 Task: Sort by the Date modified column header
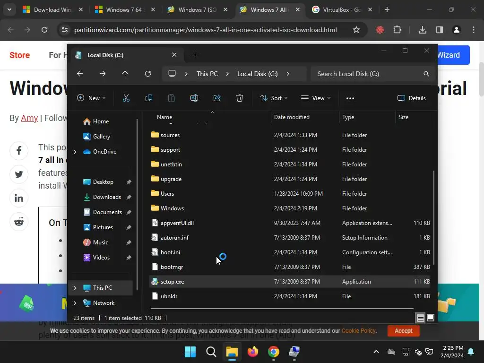coord(292,117)
